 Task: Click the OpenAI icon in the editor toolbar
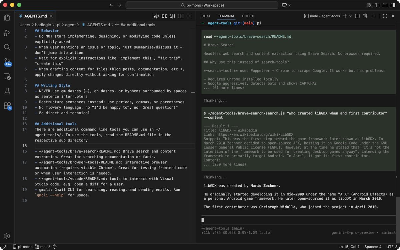click(156, 16)
